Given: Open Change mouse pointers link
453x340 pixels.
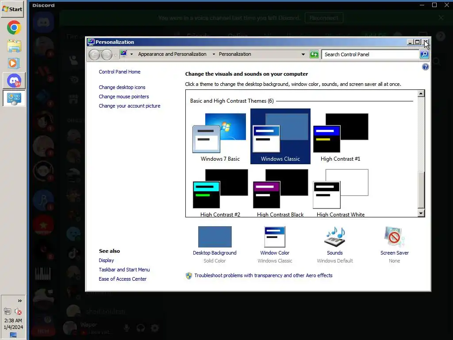Looking at the screenshot, I should (x=124, y=97).
